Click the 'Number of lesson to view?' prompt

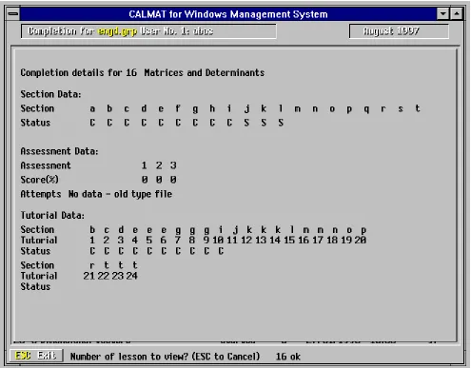click(x=165, y=357)
